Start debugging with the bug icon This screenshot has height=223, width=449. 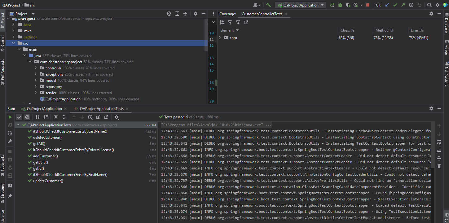point(340,5)
